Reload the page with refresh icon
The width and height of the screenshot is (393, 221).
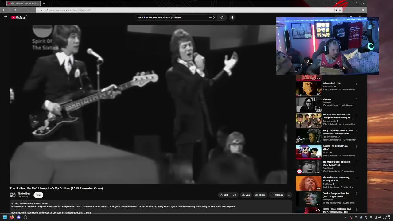[x=15, y=10]
